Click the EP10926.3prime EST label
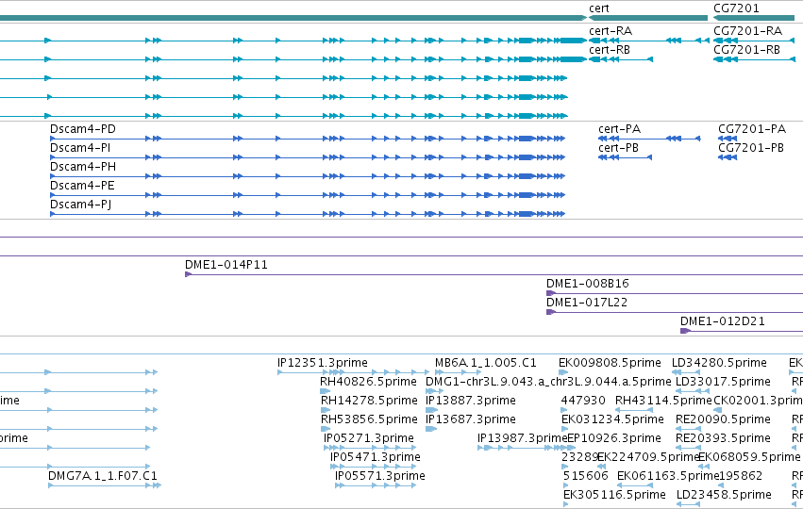 click(614, 438)
